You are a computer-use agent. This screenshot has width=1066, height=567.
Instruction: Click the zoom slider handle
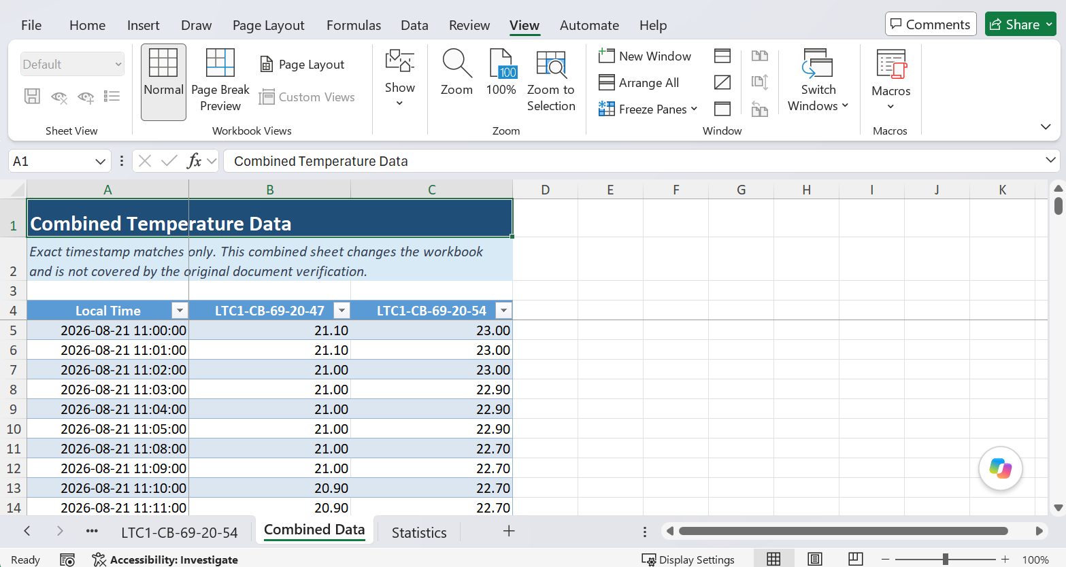[946, 559]
